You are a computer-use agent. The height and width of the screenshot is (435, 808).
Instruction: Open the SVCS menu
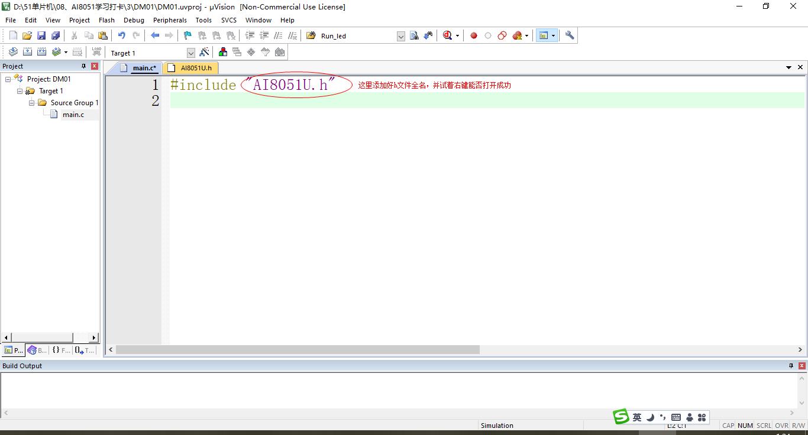tap(229, 20)
